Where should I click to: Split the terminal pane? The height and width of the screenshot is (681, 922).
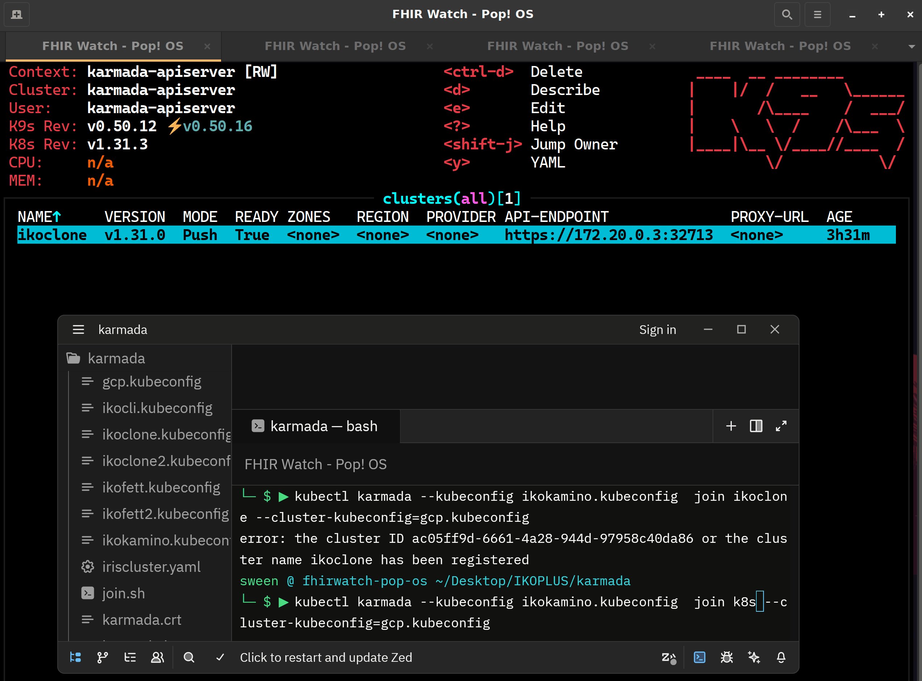[x=756, y=426]
